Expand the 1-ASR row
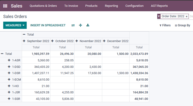 [x=9, y=60]
